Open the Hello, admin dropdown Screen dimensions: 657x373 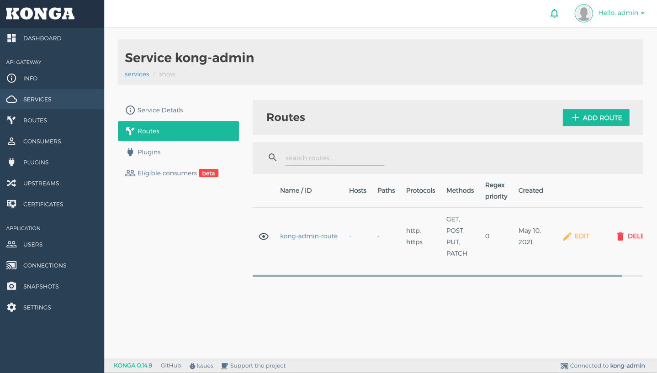pos(621,13)
